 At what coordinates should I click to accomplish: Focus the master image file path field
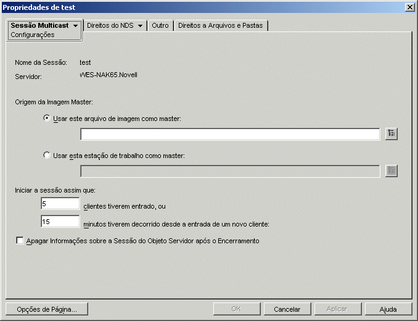point(230,134)
